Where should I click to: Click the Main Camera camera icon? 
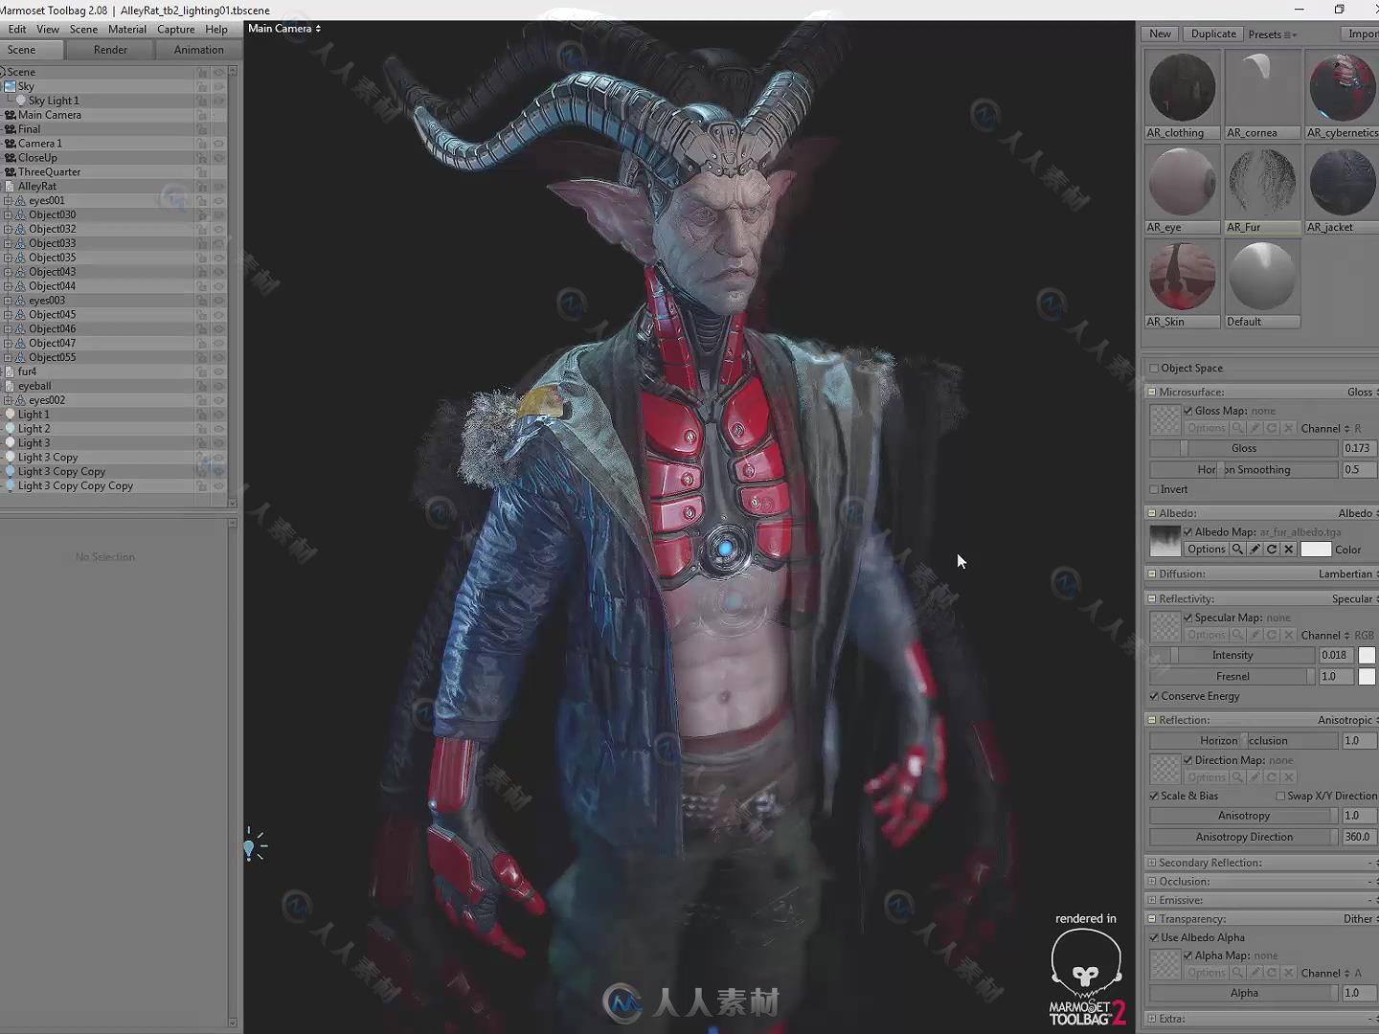[10, 115]
